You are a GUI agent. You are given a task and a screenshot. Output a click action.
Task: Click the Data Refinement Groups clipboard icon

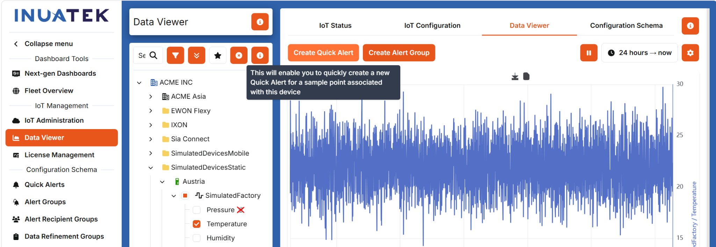pyautogui.click(x=16, y=237)
